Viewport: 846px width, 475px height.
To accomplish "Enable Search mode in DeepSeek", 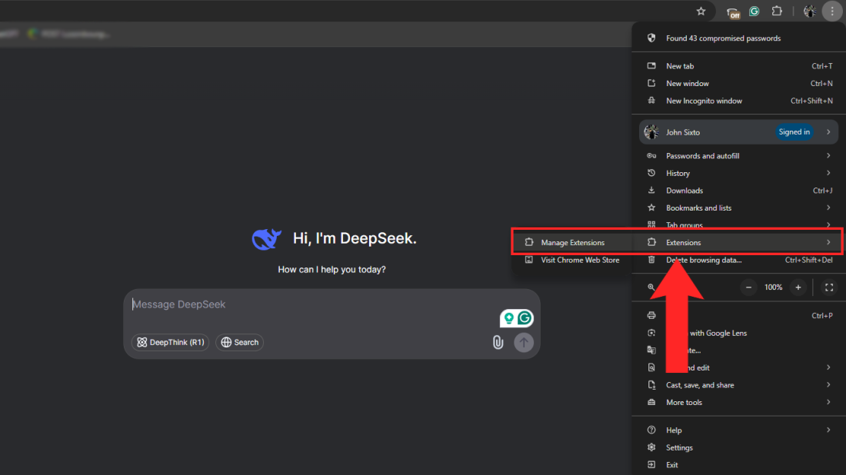I will click(239, 342).
